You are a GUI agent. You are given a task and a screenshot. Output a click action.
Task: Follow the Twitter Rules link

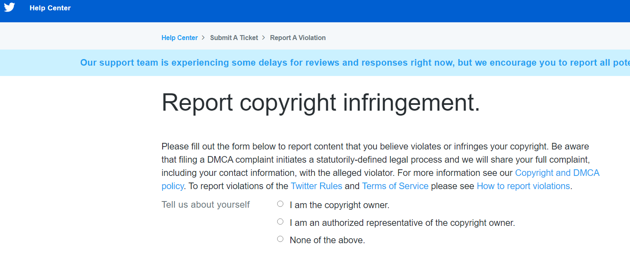click(316, 186)
